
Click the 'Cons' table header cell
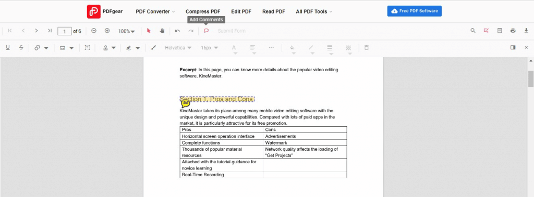coord(305,130)
